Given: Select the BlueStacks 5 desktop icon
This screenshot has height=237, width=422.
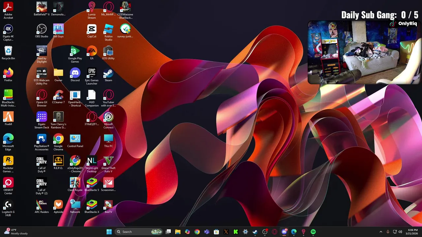Looking at the screenshot, I should (92, 185).
